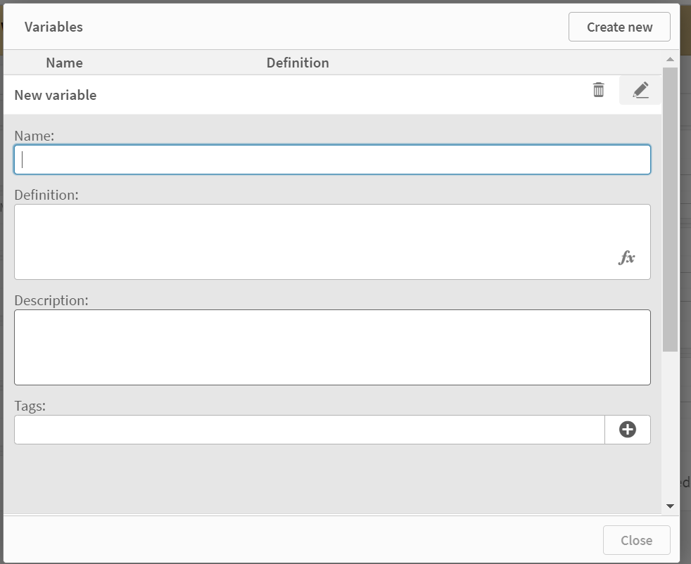Image resolution: width=691 pixels, height=564 pixels.
Task: Click the scrollbar down arrow
Action: tap(670, 506)
